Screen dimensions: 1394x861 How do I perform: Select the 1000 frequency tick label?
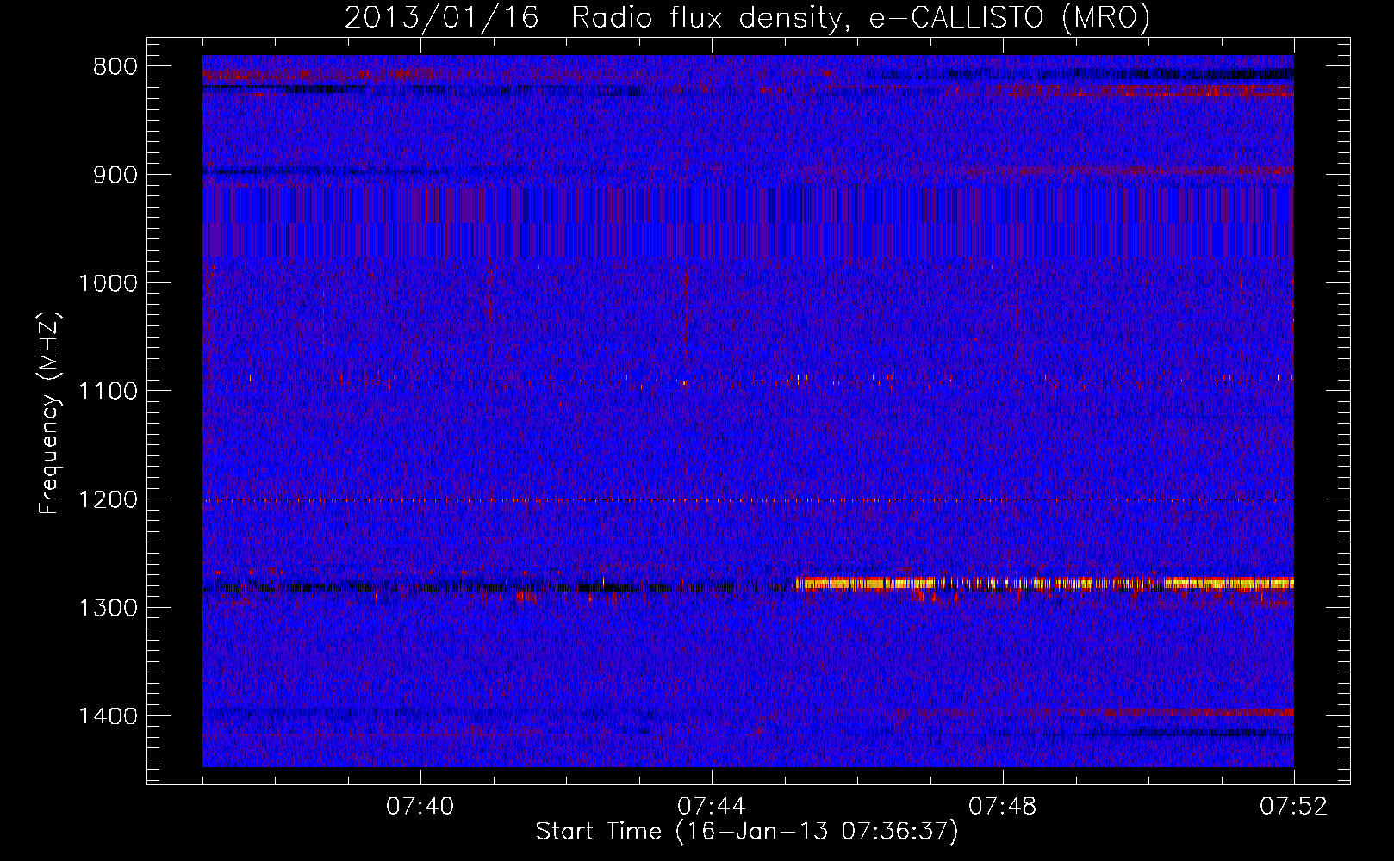108,283
